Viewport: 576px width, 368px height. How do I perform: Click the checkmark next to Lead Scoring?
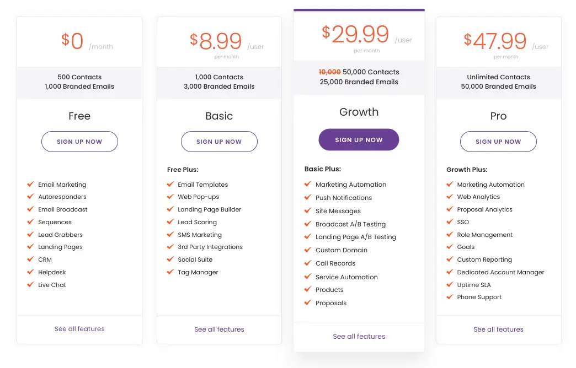pyautogui.click(x=170, y=222)
